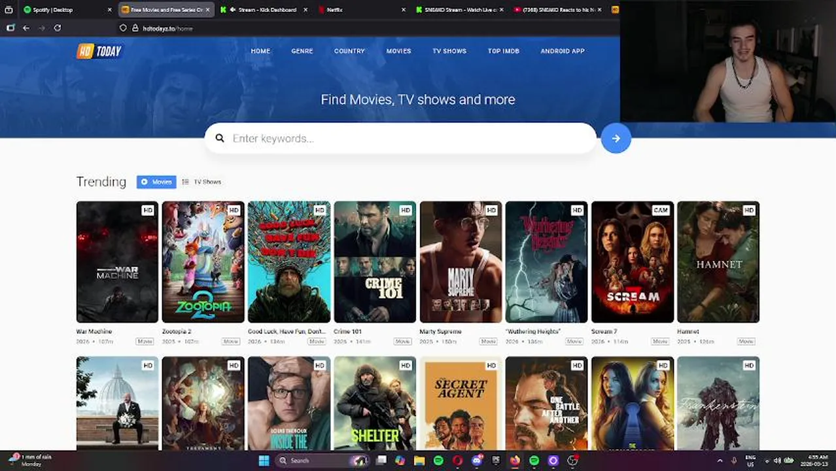Go back with the browser back arrow
This screenshot has width=836, height=471.
(26, 28)
